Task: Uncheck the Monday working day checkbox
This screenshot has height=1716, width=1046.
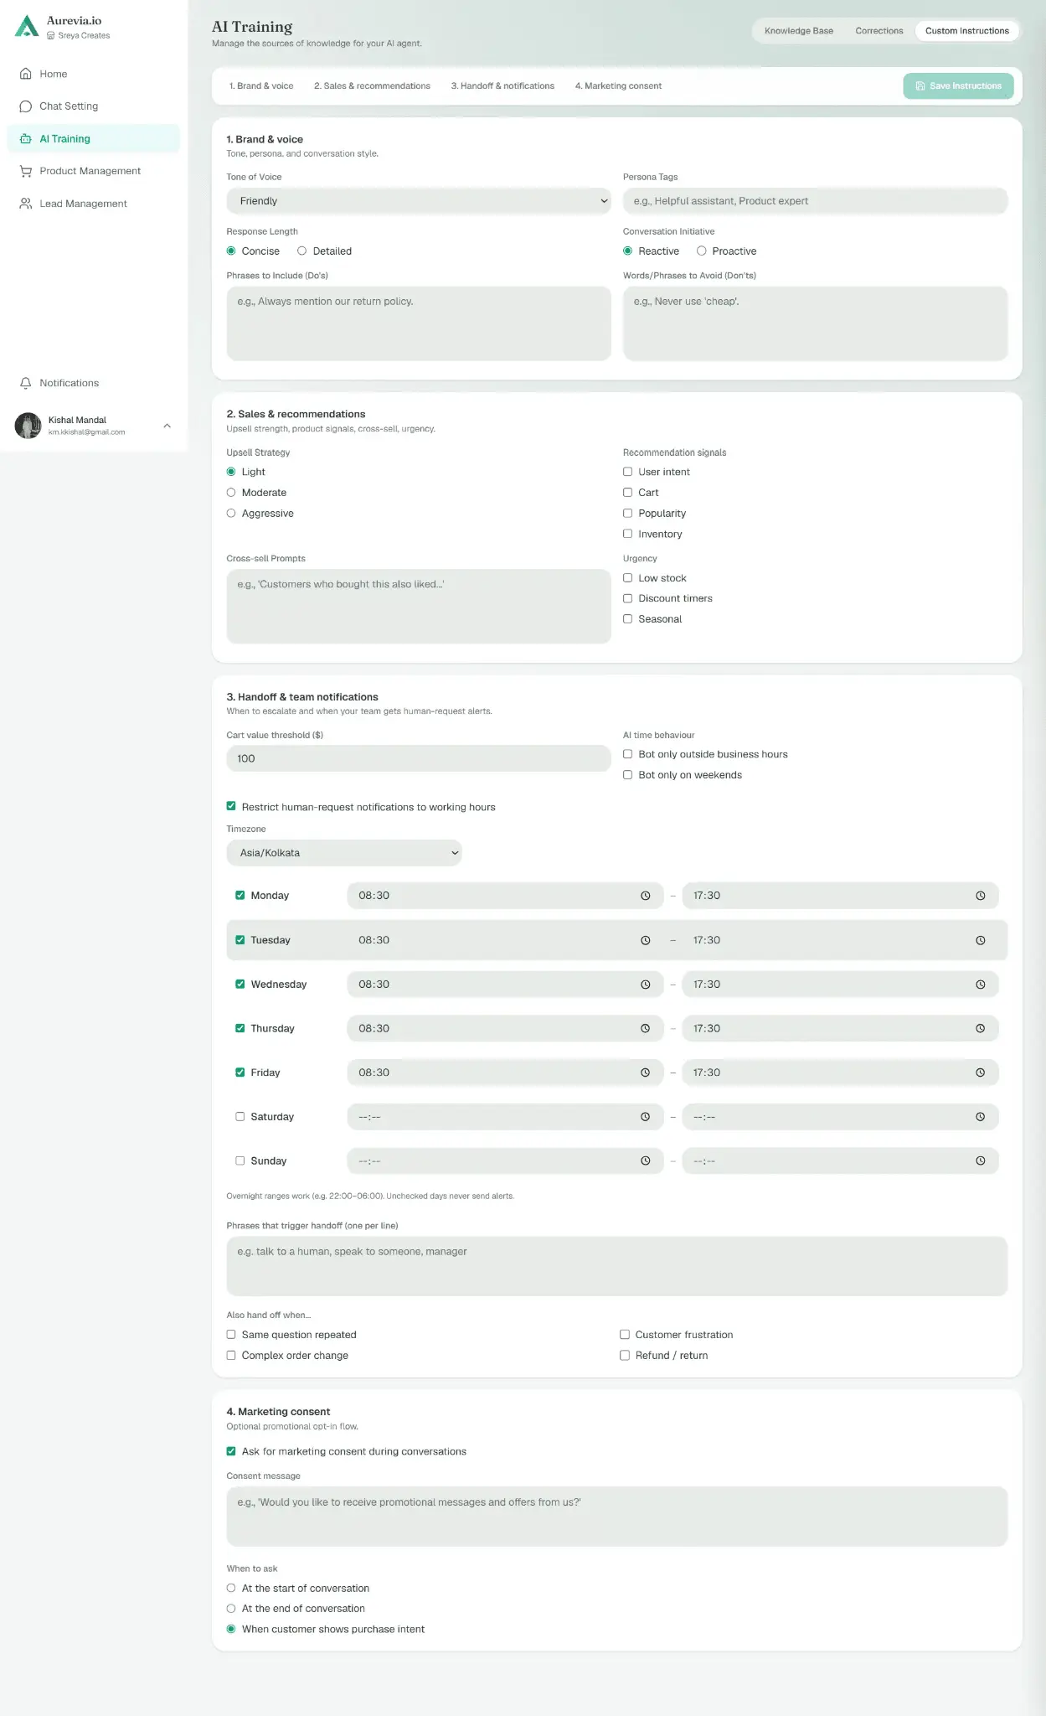Action: 240,896
